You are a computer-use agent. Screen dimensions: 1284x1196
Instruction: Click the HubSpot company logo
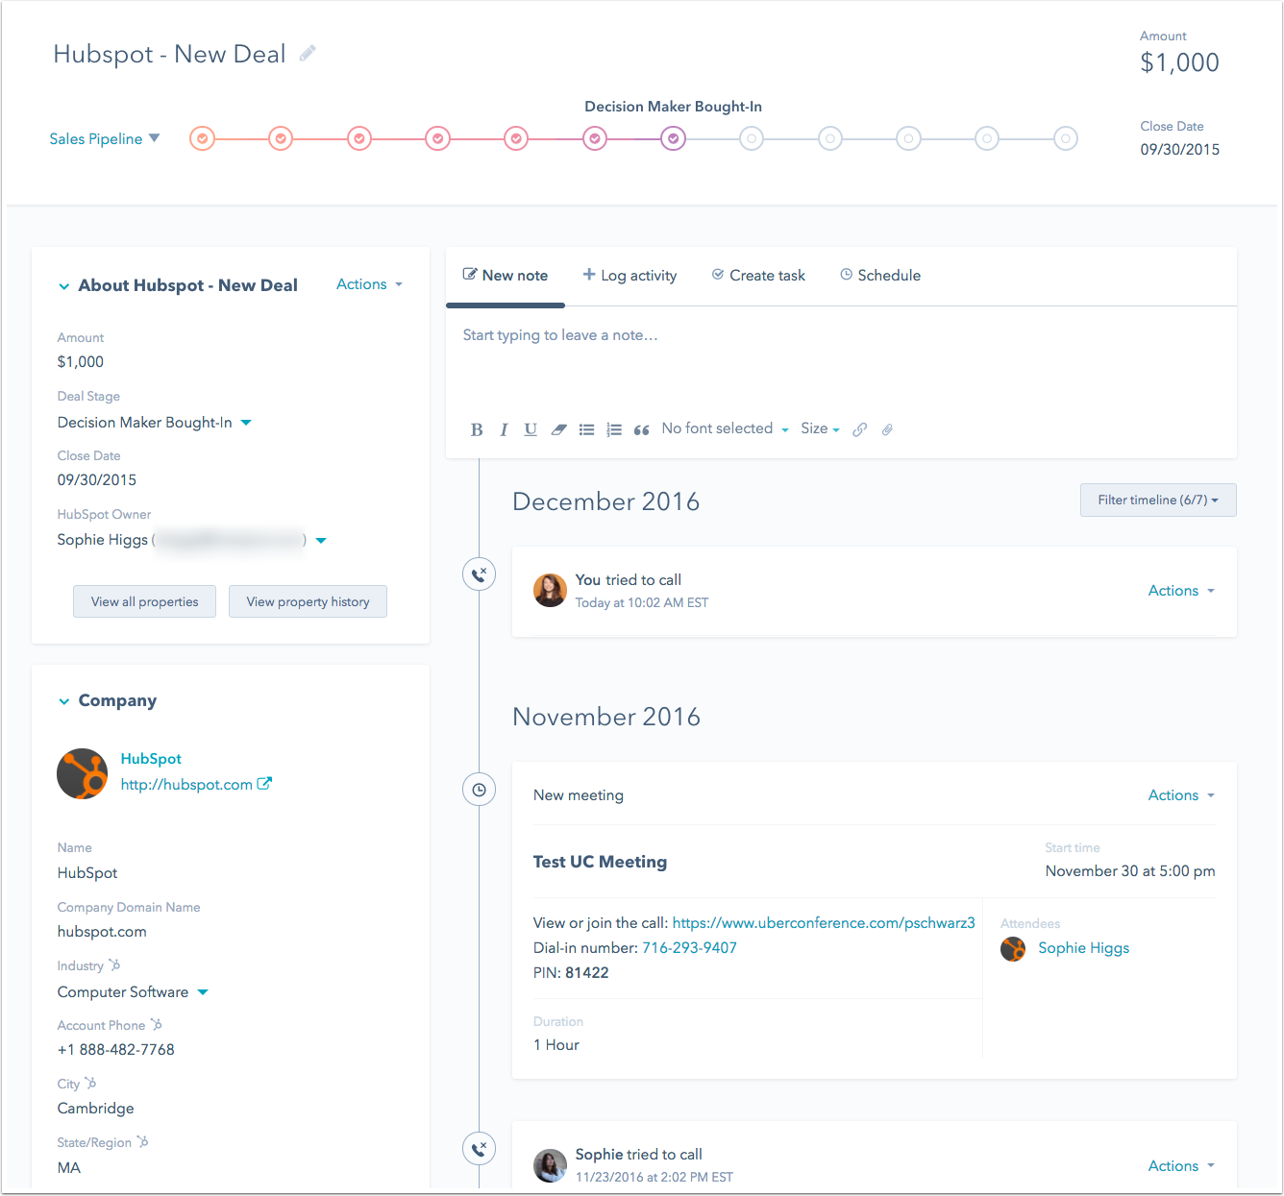[x=83, y=774]
